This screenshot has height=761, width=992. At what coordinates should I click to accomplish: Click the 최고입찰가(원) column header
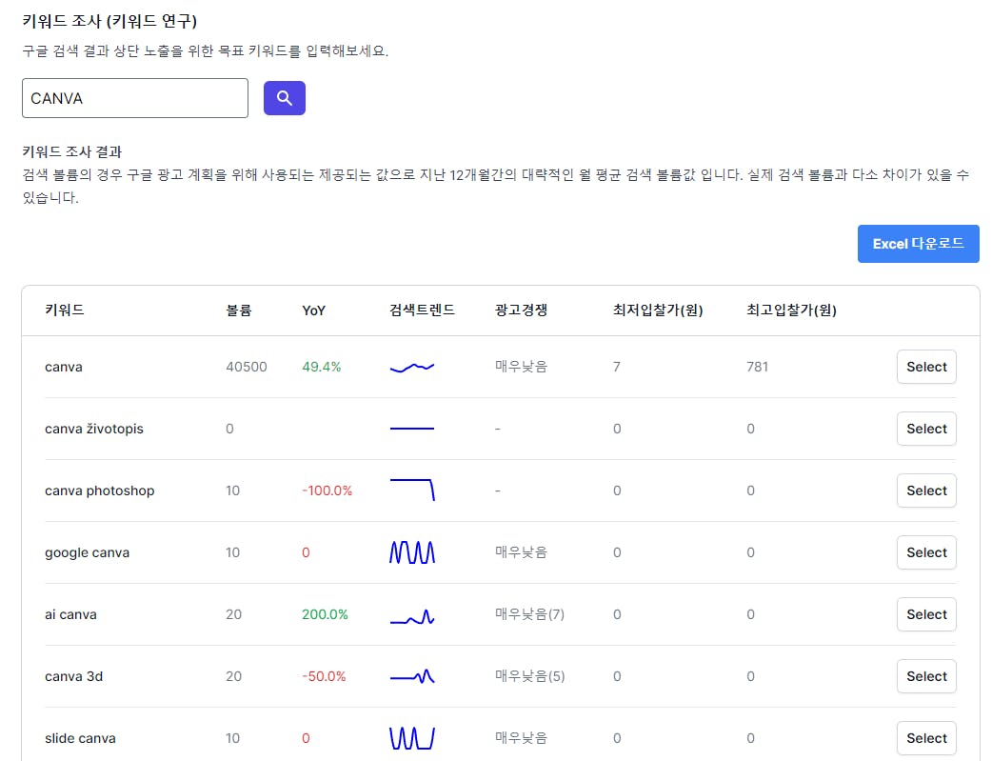pyautogui.click(x=791, y=310)
